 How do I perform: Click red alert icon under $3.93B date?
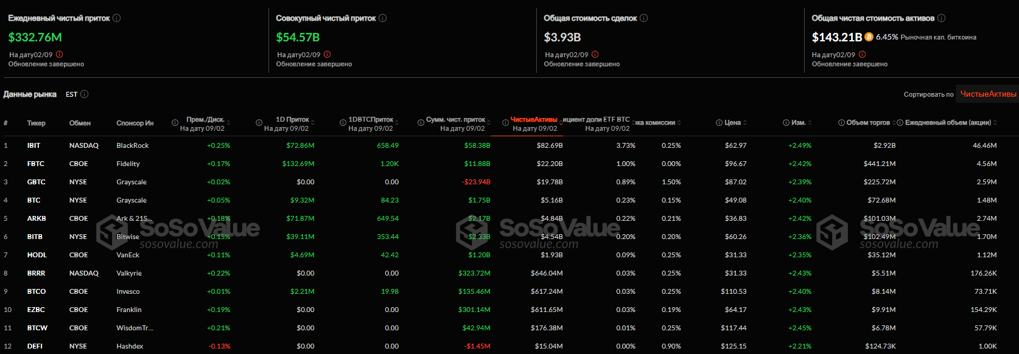(x=595, y=54)
